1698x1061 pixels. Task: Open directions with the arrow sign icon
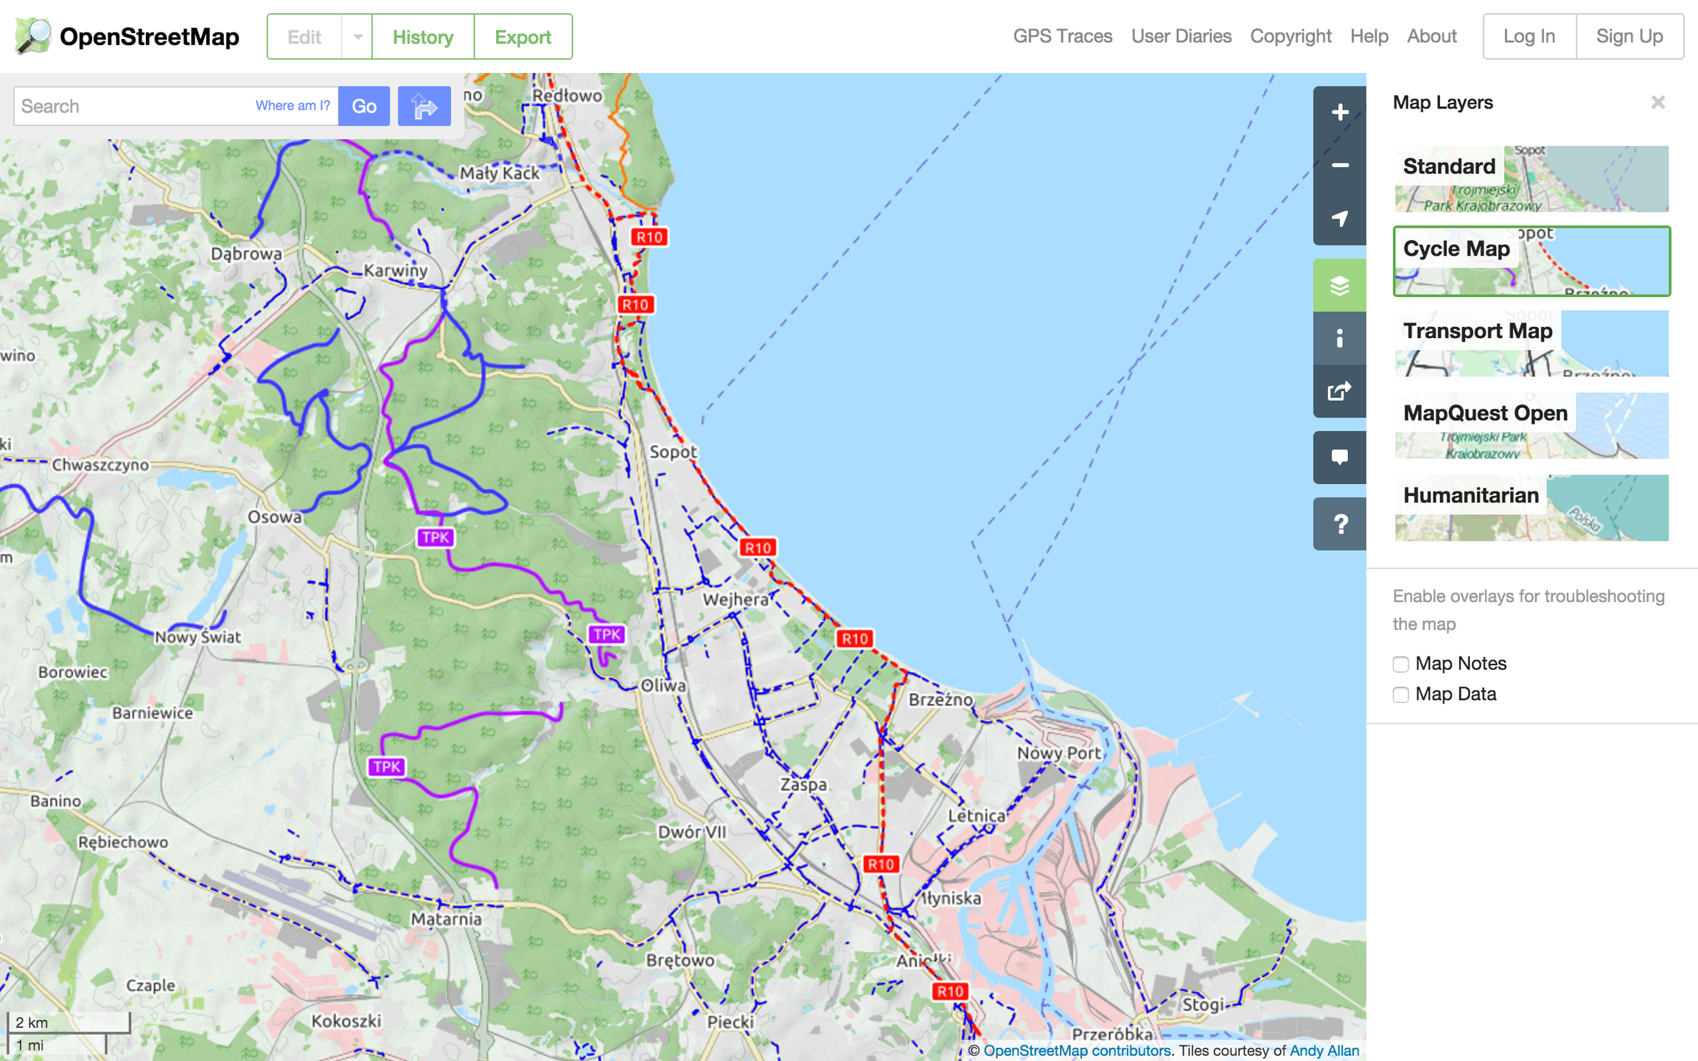point(424,106)
